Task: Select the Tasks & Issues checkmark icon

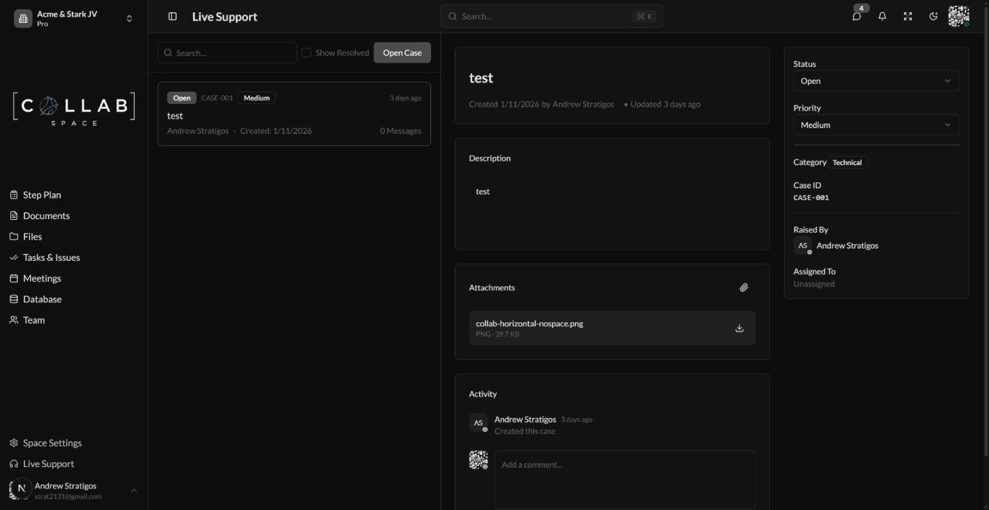Action: [13, 257]
